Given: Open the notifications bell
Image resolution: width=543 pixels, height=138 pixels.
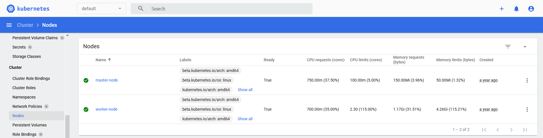Looking at the screenshot, I should 516,9.
